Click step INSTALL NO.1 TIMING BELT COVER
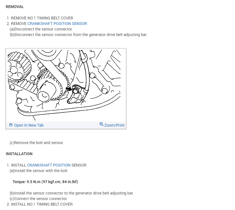 [40, 204]
